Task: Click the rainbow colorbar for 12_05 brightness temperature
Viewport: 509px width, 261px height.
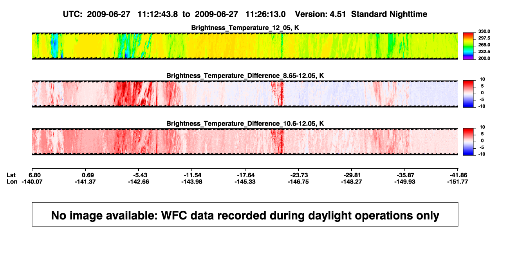Action: click(x=469, y=46)
